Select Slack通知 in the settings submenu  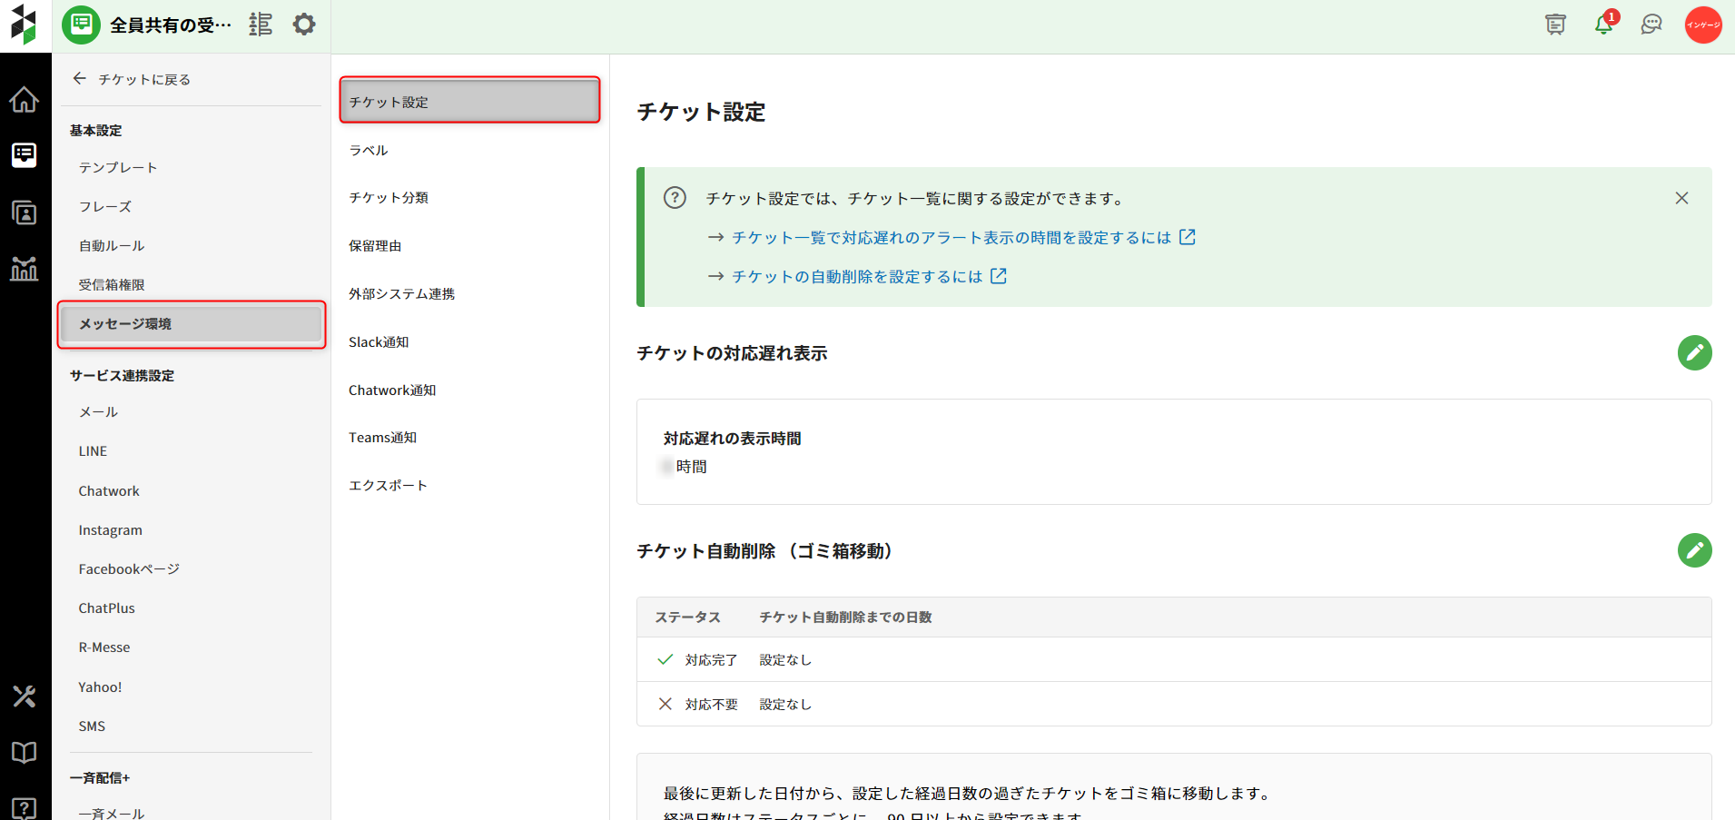pos(379,342)
